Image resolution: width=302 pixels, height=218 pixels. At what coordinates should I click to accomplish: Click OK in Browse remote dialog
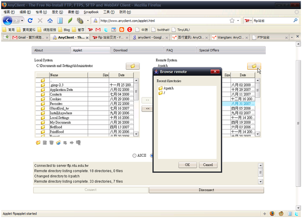tap(187, 165)
